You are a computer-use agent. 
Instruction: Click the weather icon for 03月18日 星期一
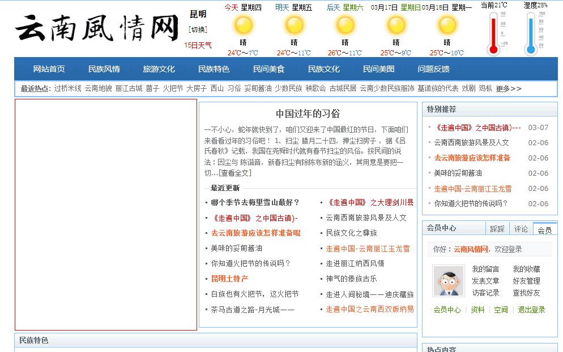pyautogui.click(x=446, y=26)
